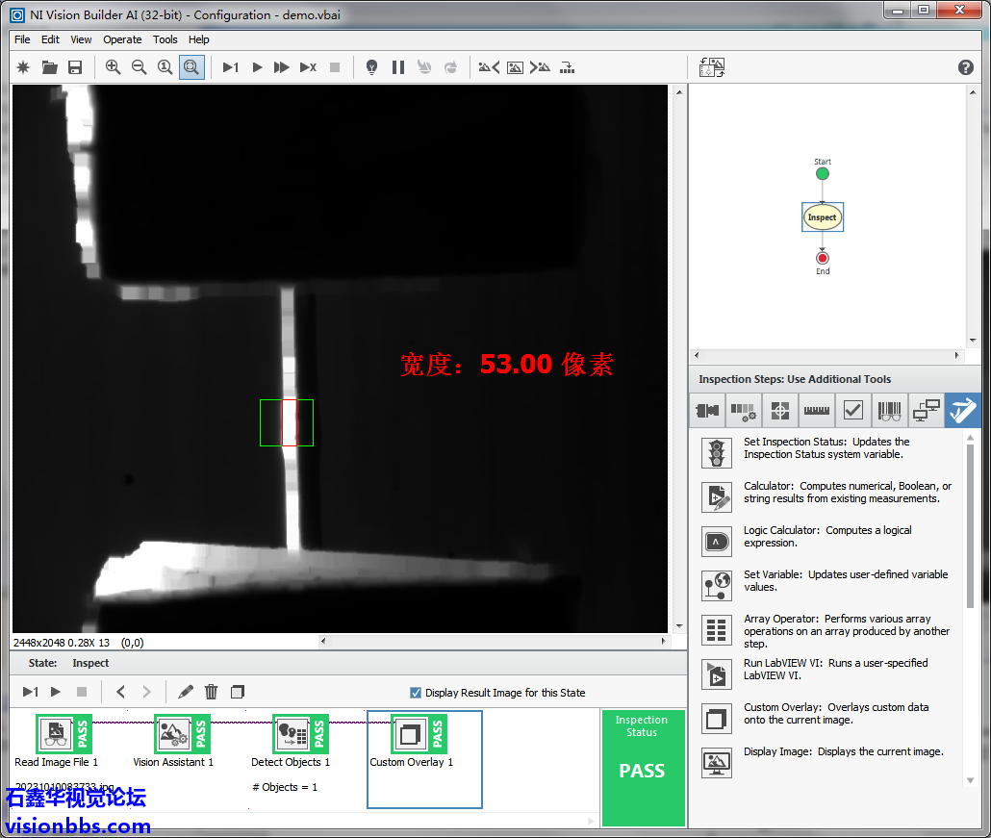The width and height of the screenshot is (991, 838).
Task: Open the help question mark icon
Action: pyautogui.click(x=966, y=67)
